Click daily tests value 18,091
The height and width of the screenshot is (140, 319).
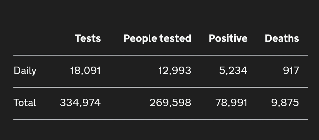pyautogui.click(x=85, y=71)
